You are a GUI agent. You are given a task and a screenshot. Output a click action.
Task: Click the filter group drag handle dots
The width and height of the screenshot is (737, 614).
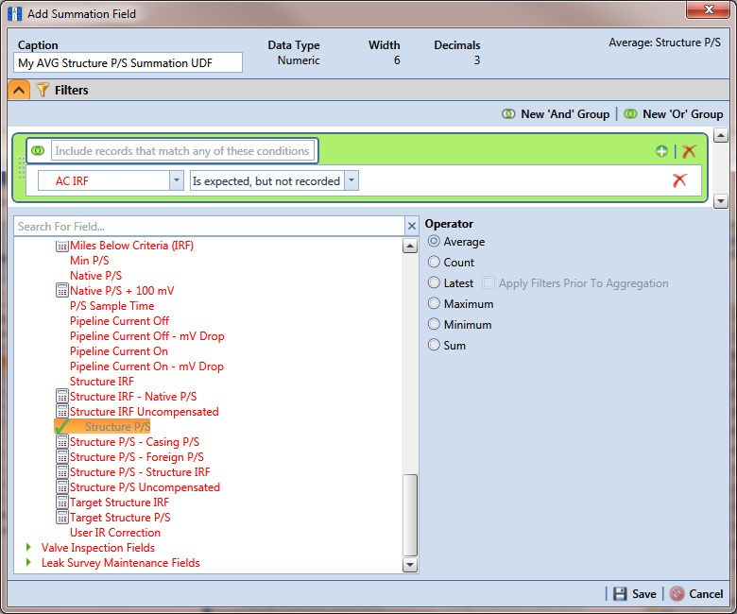21,168
